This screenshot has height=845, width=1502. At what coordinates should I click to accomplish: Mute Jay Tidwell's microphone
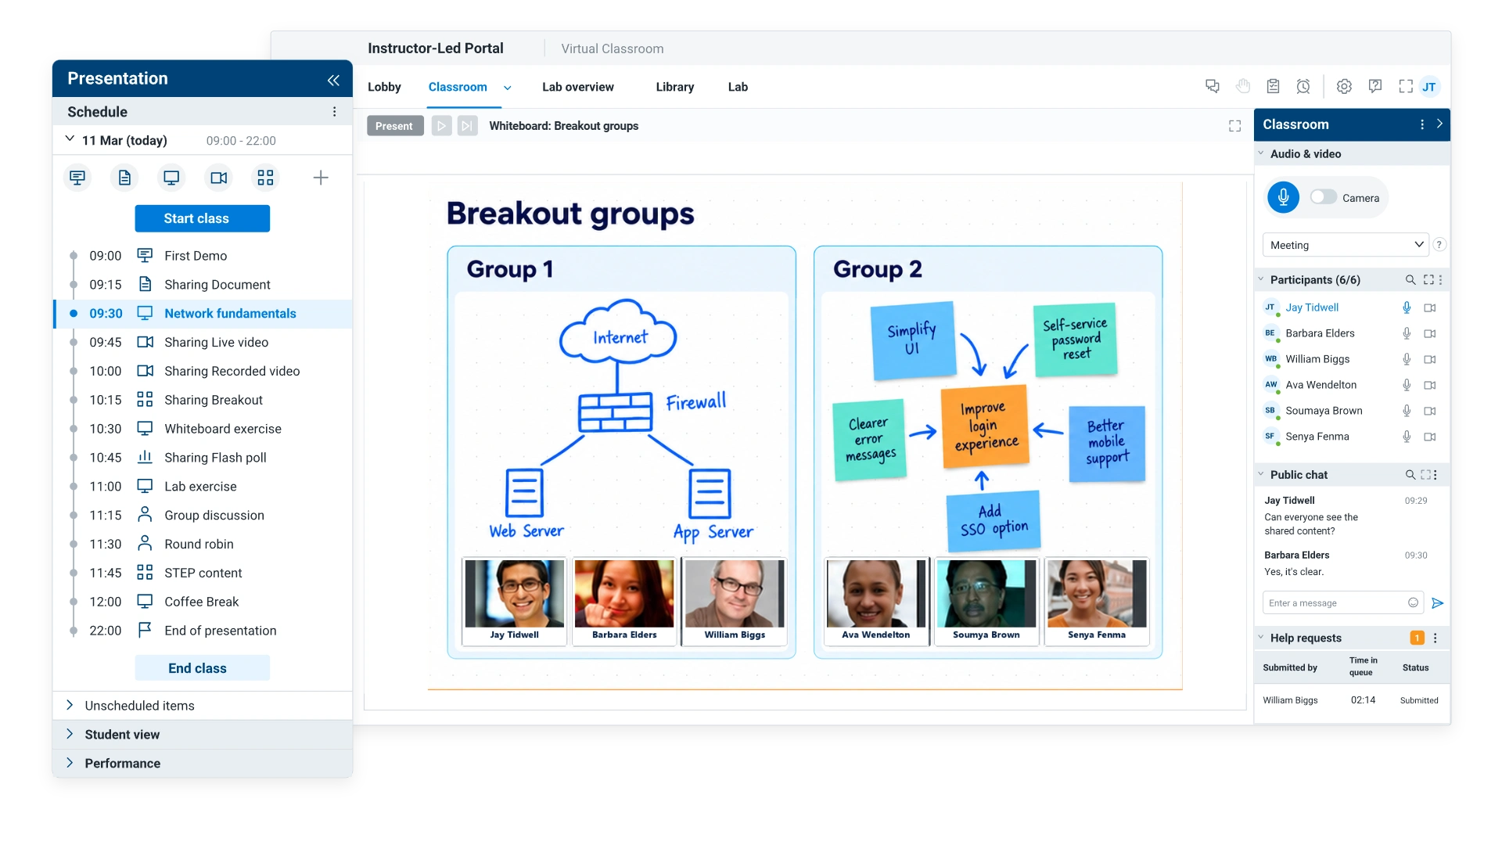1407,307
